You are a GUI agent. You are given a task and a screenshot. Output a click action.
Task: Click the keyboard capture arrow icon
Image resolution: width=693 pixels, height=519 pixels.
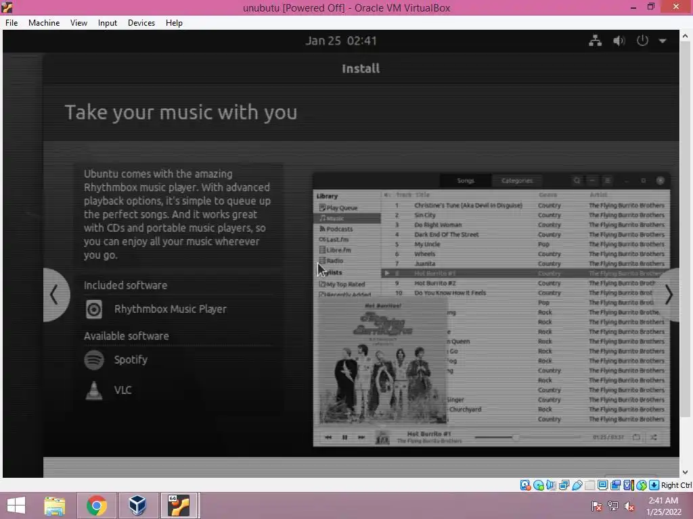click(x=654, y=485)
